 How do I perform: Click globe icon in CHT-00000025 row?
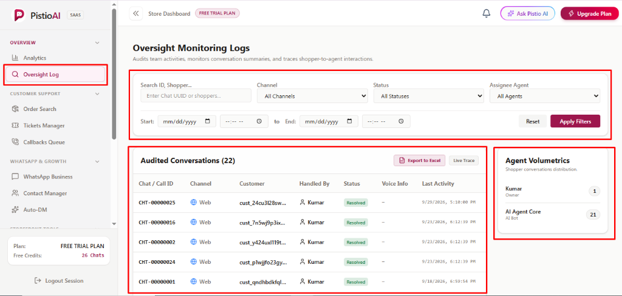click(x=194, y=203)
